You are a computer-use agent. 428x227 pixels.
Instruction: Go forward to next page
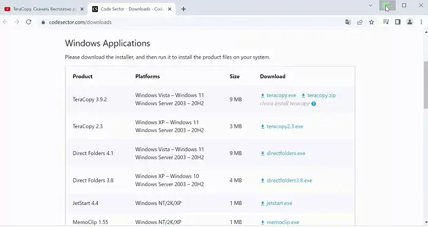coord(17,22)
